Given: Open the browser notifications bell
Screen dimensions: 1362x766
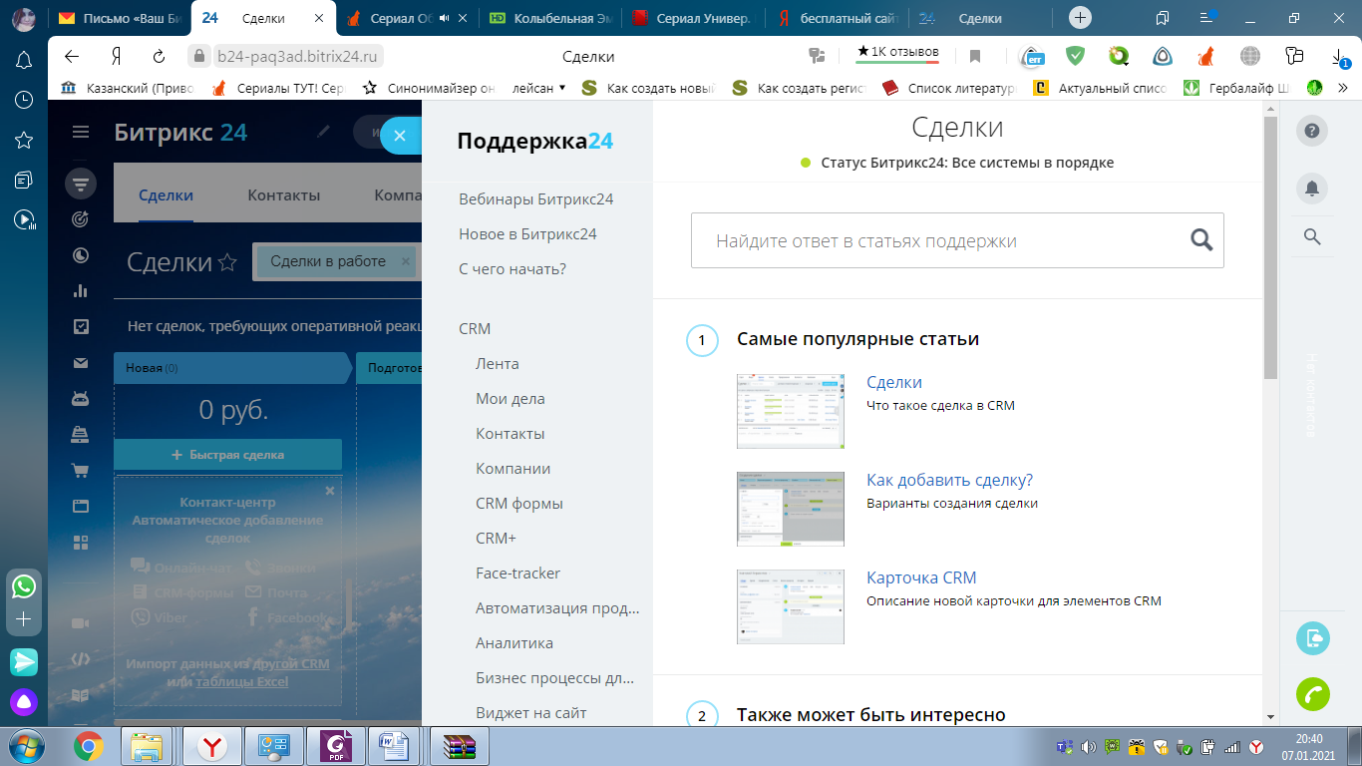Looking at the screenshot, I should pos(24,60).
